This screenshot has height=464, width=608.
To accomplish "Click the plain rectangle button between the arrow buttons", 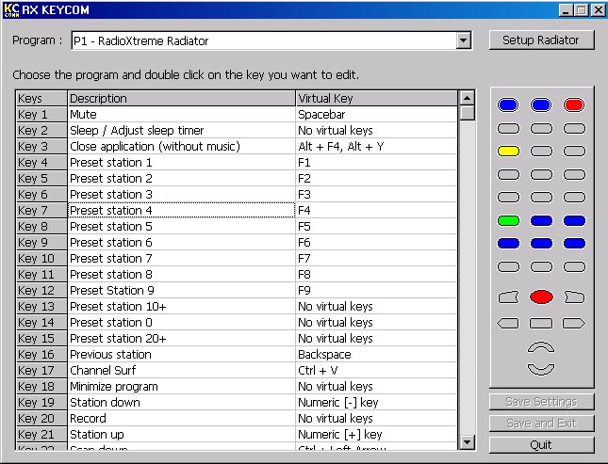I will click(x=541, y=323).
